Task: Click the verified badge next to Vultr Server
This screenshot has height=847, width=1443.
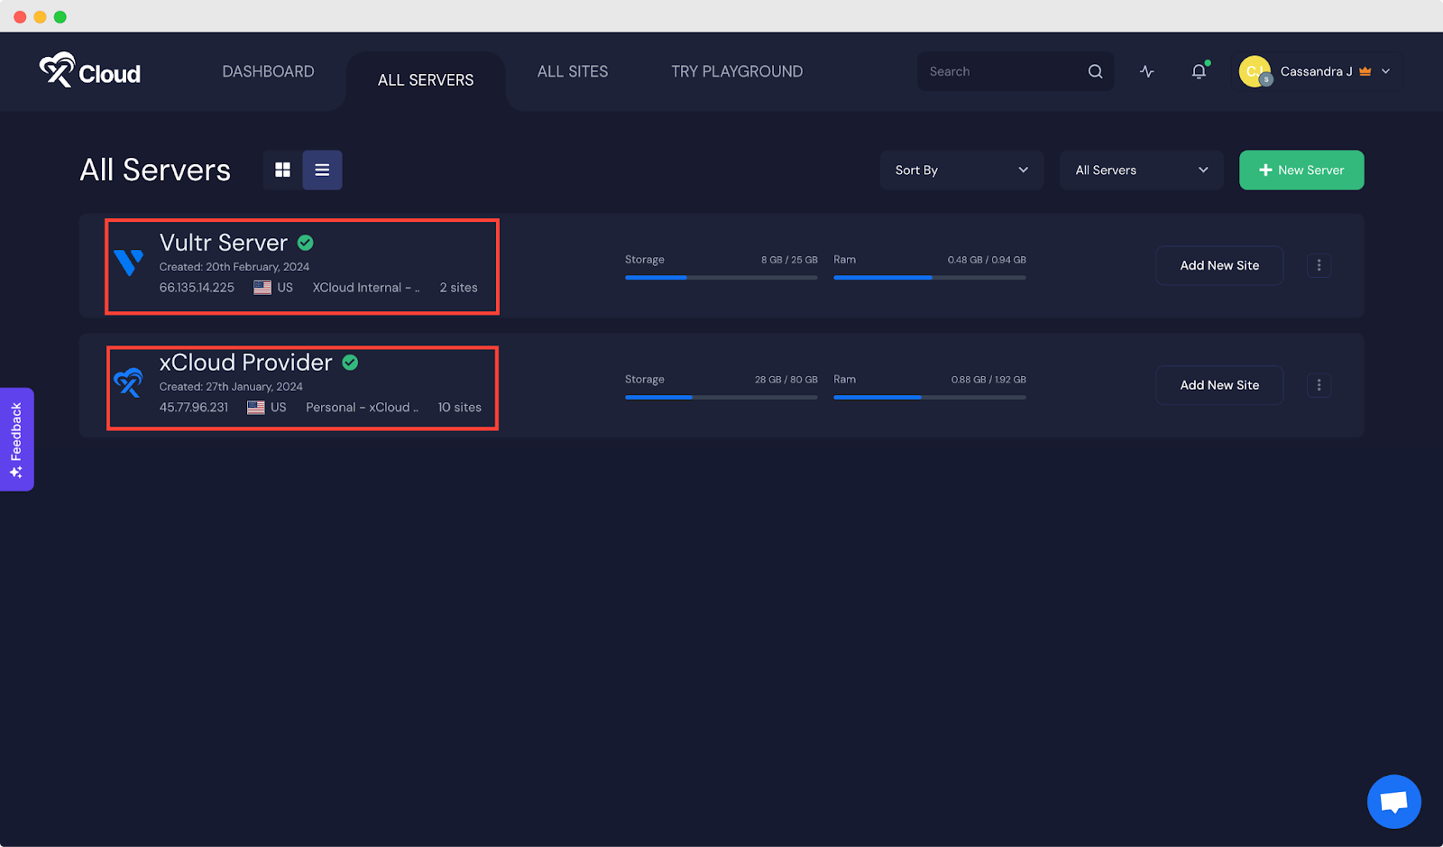Action: coord(305,242)
